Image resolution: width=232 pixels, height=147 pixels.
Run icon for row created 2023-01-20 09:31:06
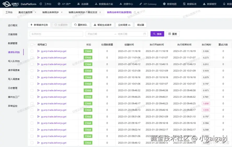click(38, 117)
